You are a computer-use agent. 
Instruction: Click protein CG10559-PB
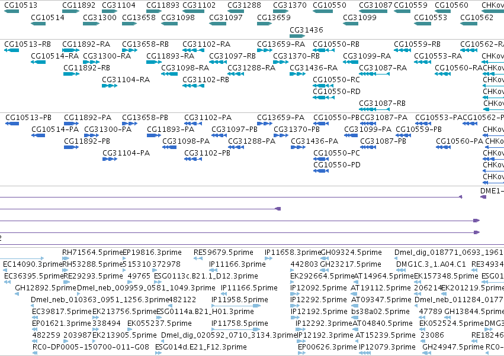(419, 130)
